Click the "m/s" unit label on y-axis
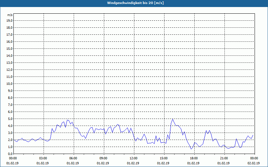The image size is (268, 167). [x=10, y=15]
